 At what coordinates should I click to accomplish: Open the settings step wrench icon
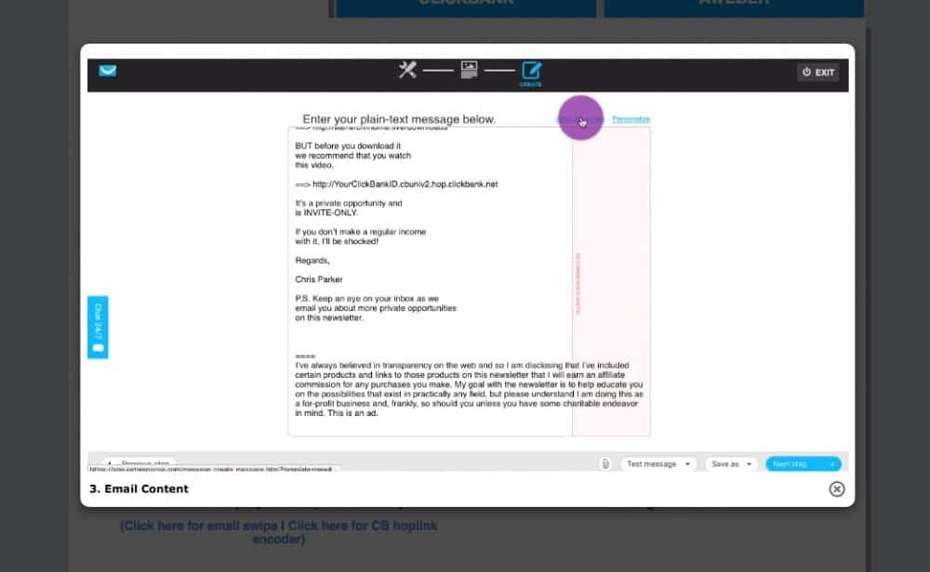point(407,70)
